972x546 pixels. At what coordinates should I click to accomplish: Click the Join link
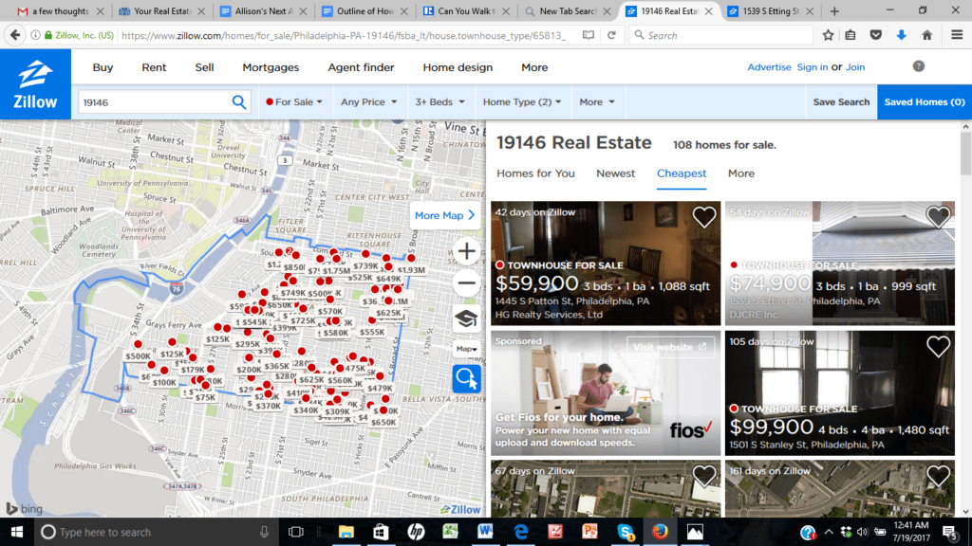pyautogui.click(x=855, y=67)
